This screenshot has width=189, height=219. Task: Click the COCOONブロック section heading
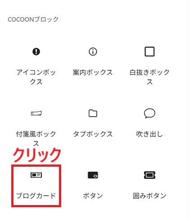click(33, 19)
